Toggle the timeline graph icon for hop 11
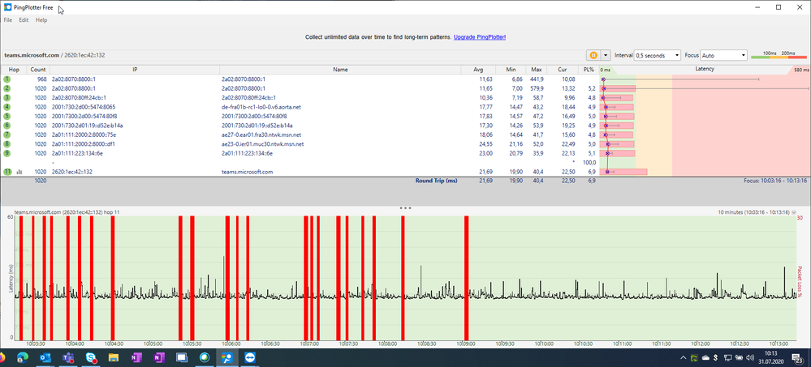Viewport: 811px width, 367px height. pyautogui.click(x=19, y=172)
